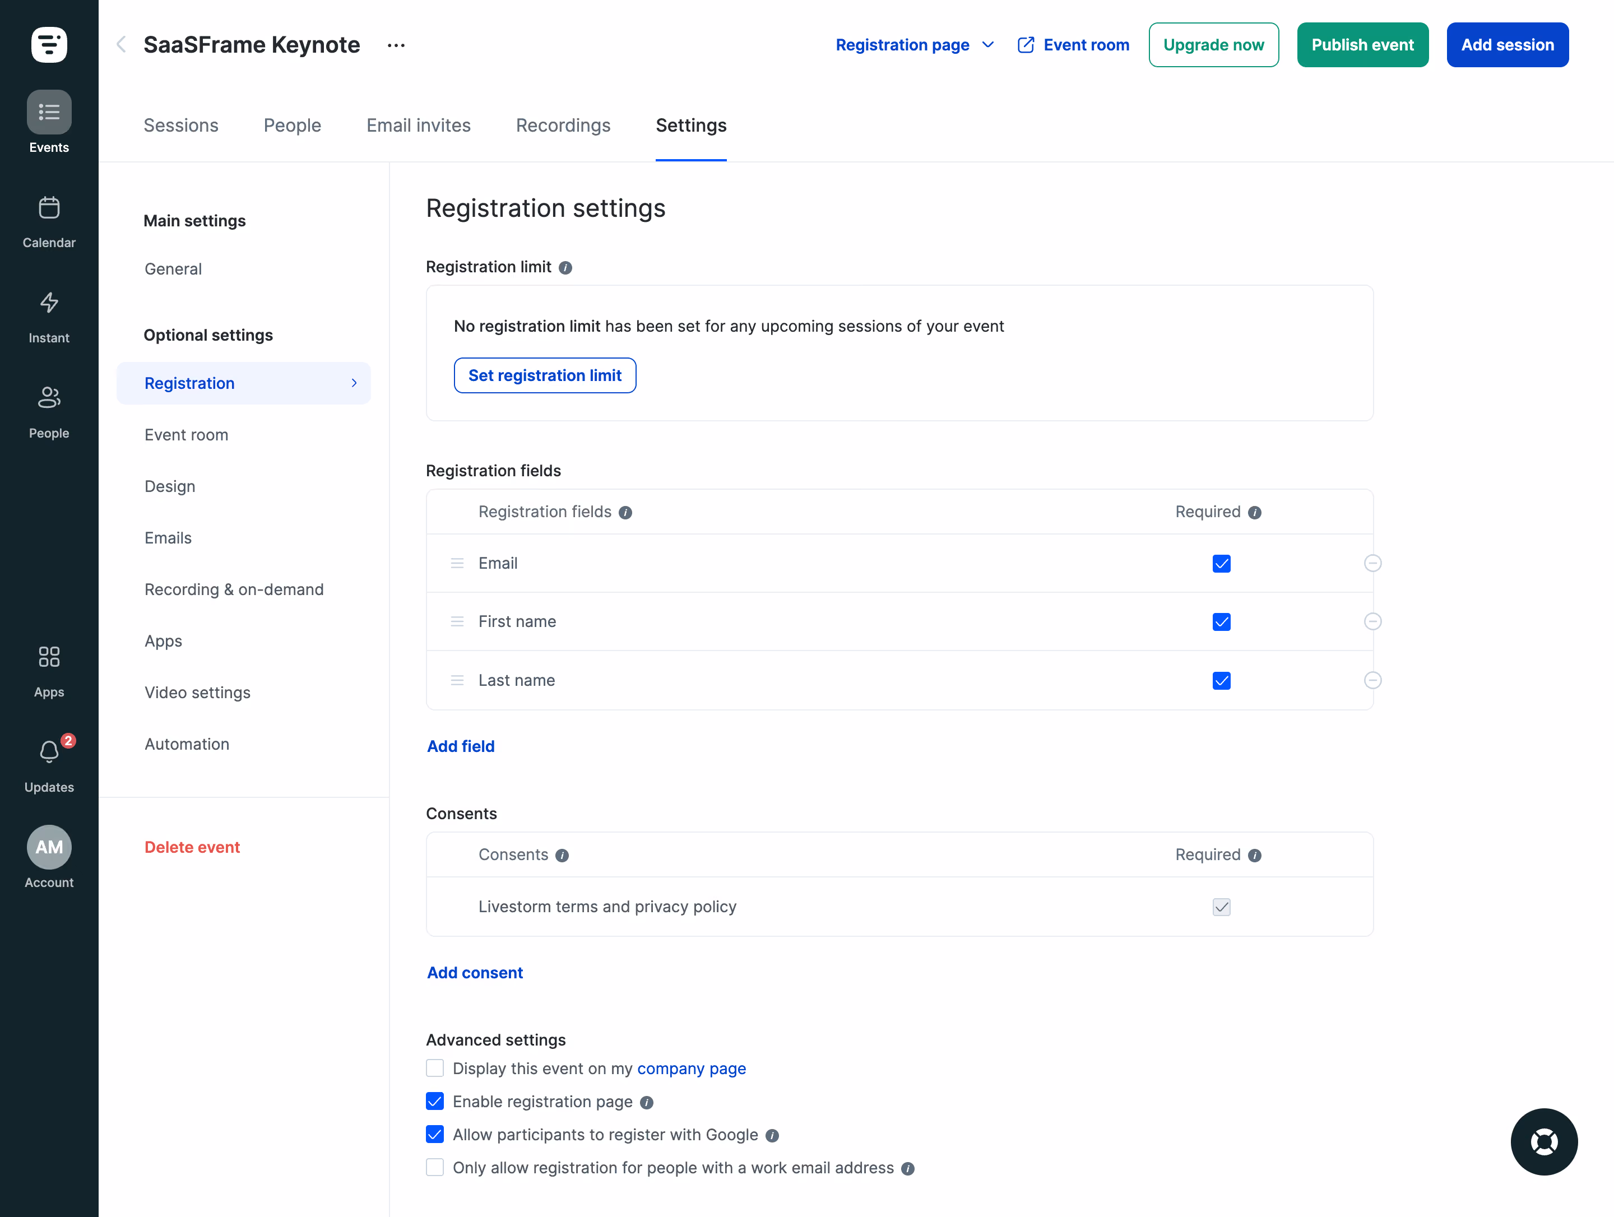Toggle Required checkbox for Last name
1614x1217 pixels.
[1222, 681]
